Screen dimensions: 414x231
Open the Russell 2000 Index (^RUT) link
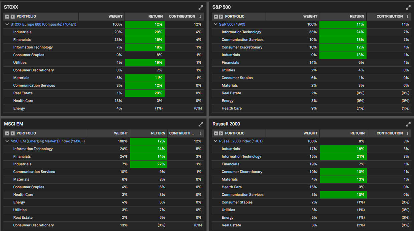(241, 141)
